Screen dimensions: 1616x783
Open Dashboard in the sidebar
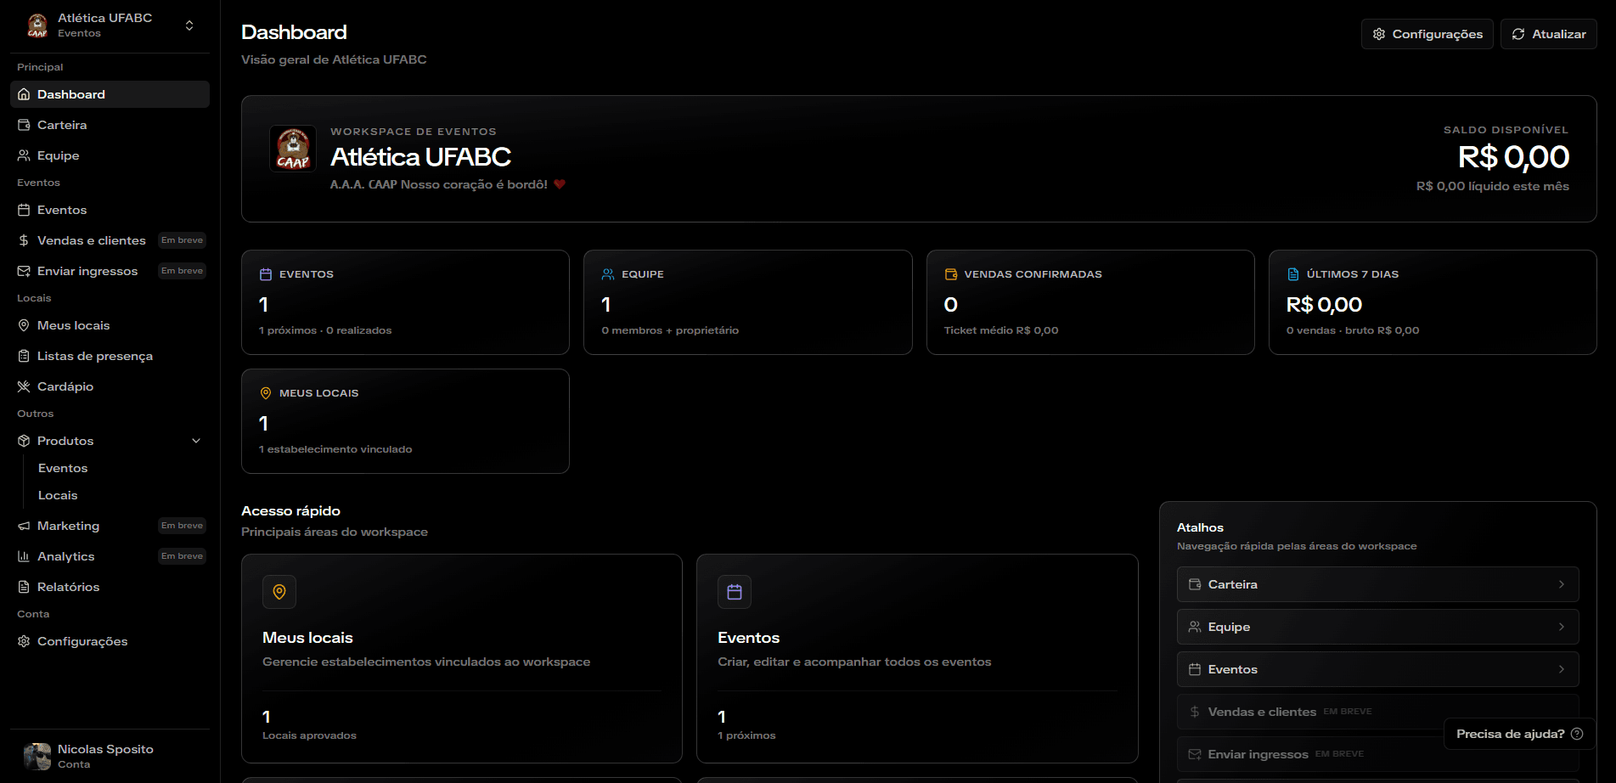pyautogui.click(x=110, y=94)
